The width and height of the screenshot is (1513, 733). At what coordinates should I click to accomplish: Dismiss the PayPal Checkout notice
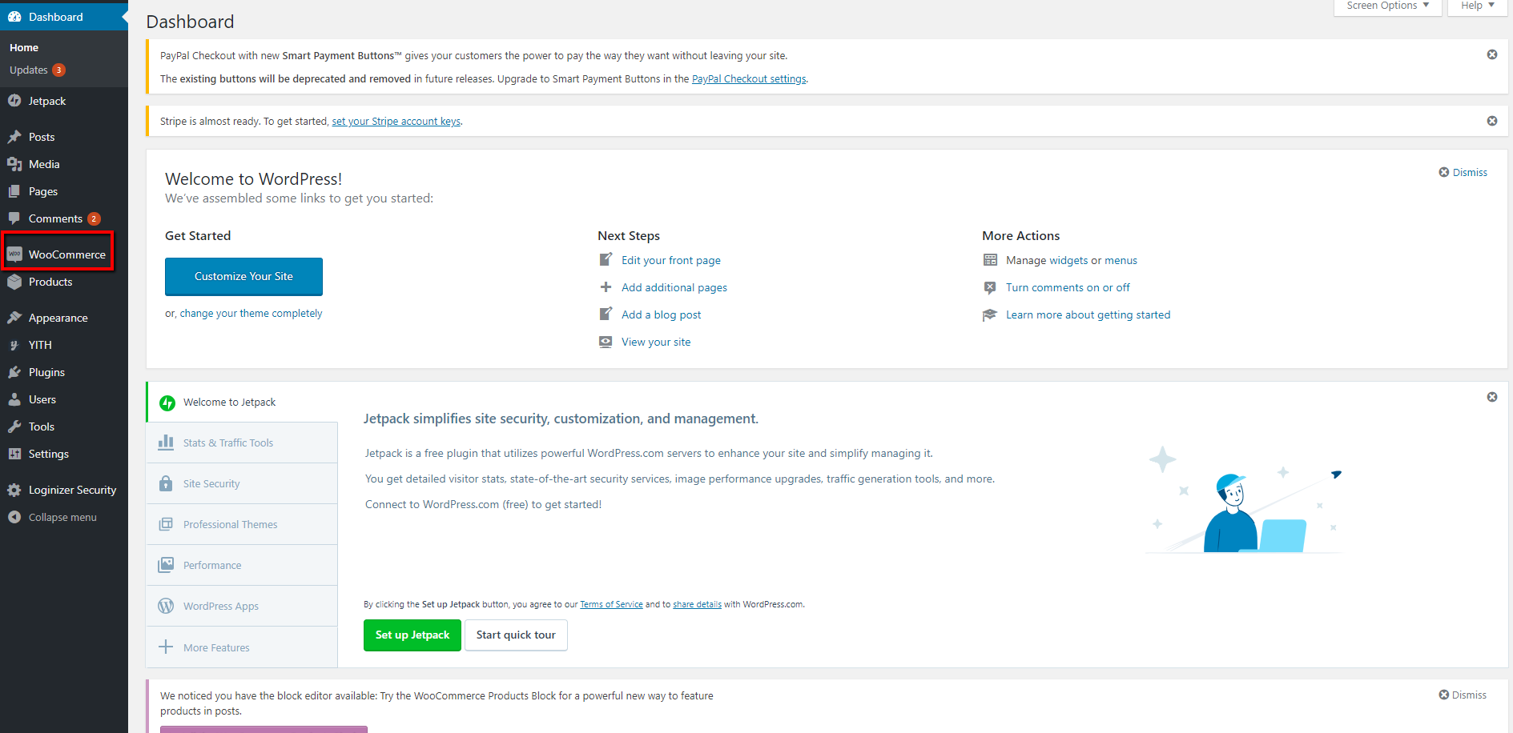pyautogui.click(x=1492, y=54)
